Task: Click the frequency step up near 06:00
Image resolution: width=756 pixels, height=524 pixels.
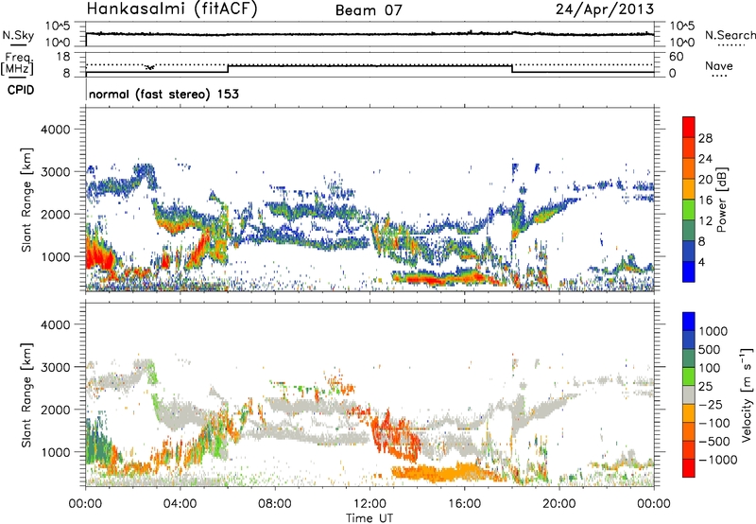Action: (228, 68)
